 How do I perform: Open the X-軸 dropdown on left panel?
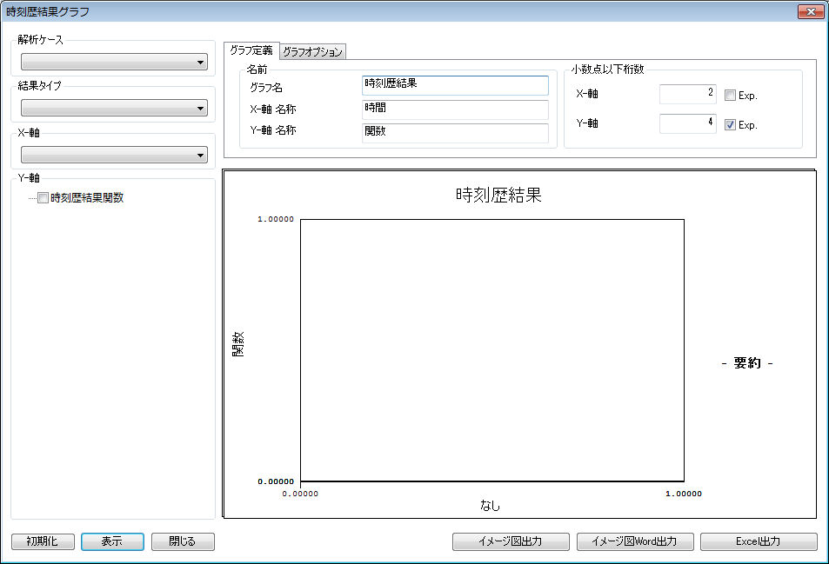(114, 155)
